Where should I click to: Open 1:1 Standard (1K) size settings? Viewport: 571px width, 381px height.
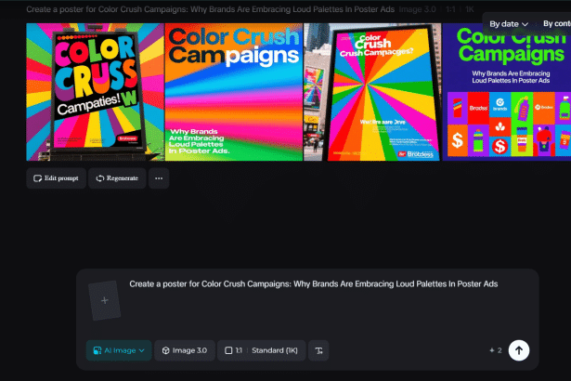pos(262,350)
